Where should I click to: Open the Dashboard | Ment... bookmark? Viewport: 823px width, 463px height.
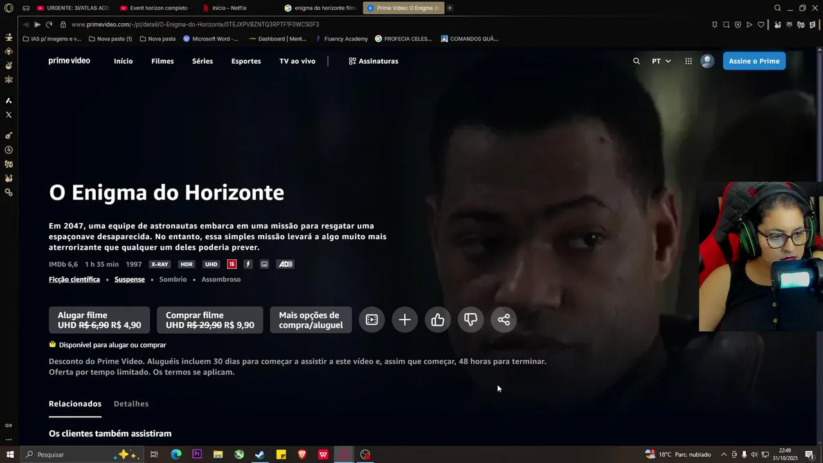[x=278, y=39]
